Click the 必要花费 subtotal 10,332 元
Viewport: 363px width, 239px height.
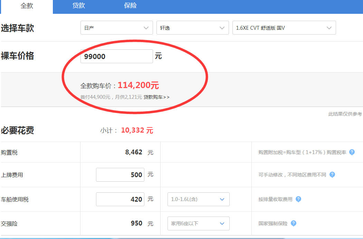[x=137, y=130]
